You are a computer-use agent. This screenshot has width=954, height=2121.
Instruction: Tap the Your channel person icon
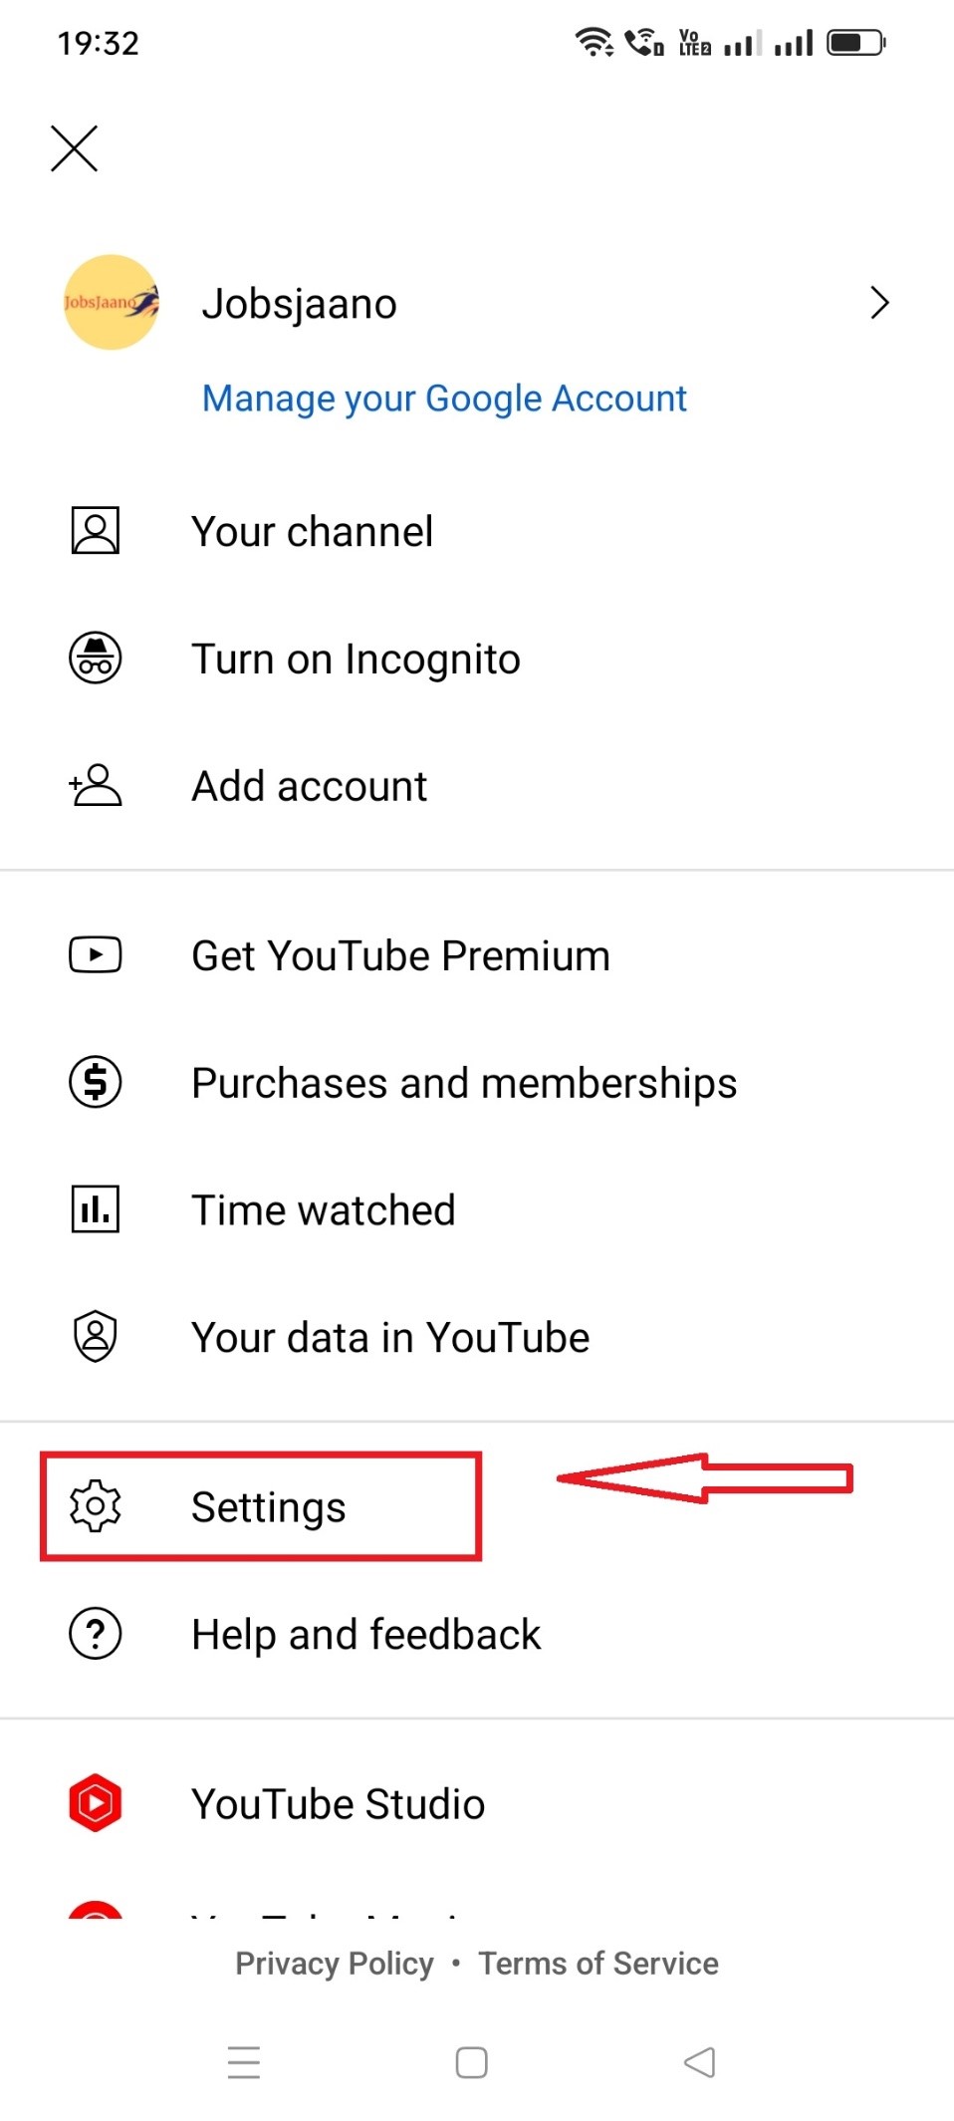(x=96, y=531)
